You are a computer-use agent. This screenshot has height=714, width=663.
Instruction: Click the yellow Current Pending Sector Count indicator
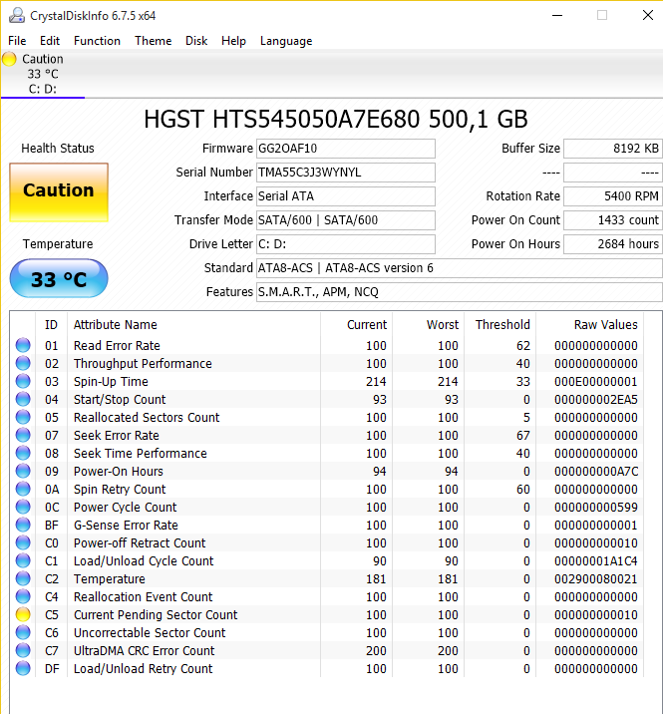point(23,615)
